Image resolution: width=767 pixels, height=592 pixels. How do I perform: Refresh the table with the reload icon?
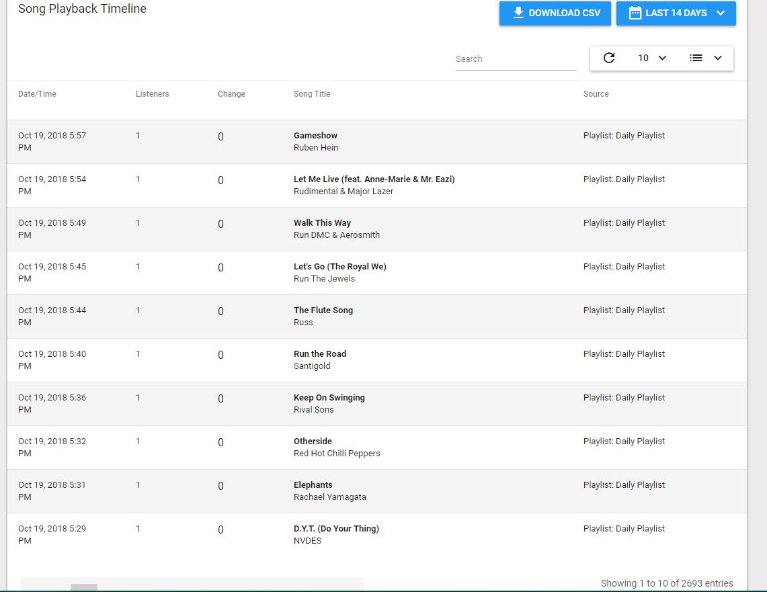tap(609, 58)
